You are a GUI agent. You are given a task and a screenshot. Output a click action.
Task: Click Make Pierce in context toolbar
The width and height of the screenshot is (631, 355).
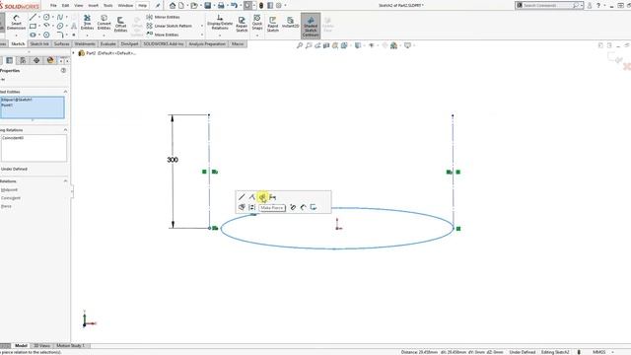click(262, 197)
